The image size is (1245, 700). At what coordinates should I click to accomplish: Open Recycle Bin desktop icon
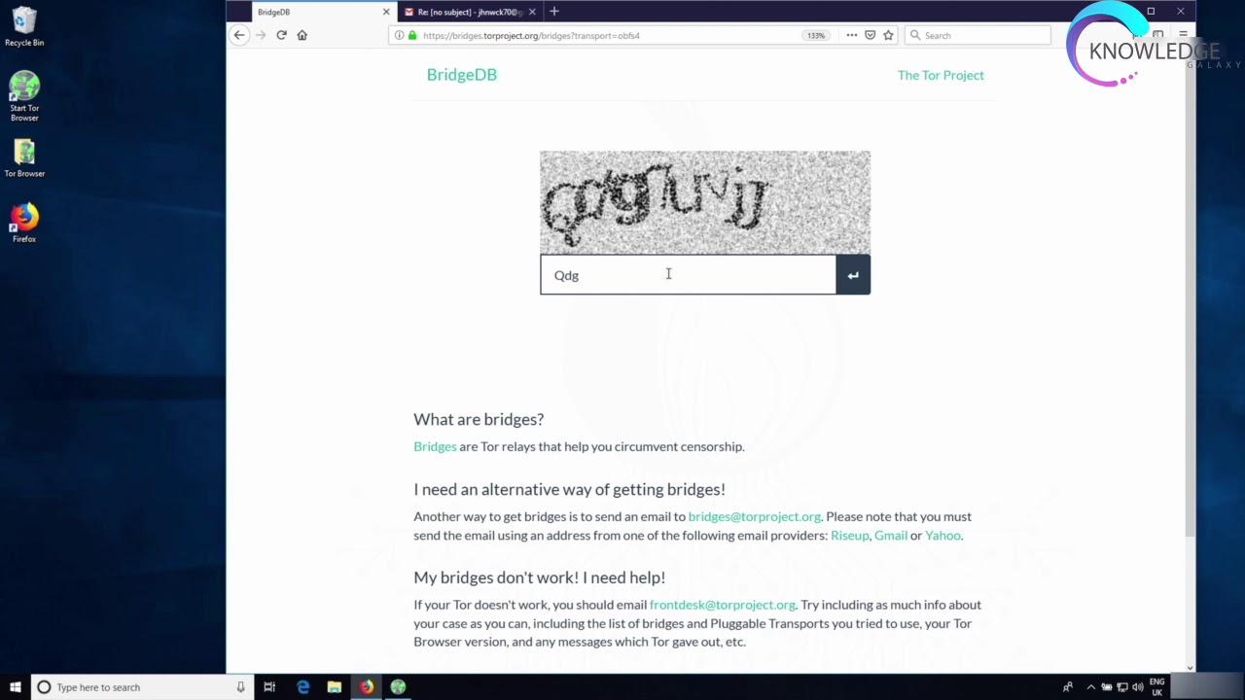(24, 27)
